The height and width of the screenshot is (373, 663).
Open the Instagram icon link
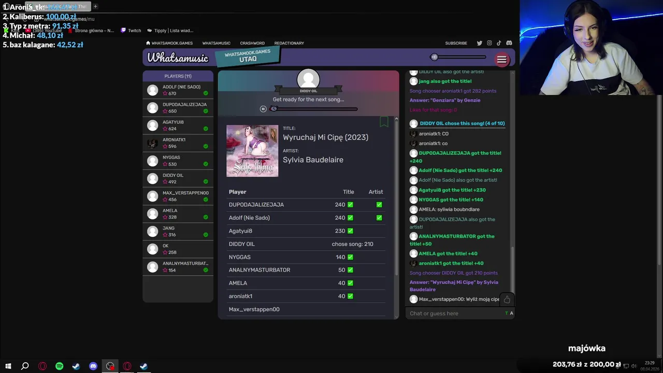pos(489,43)
